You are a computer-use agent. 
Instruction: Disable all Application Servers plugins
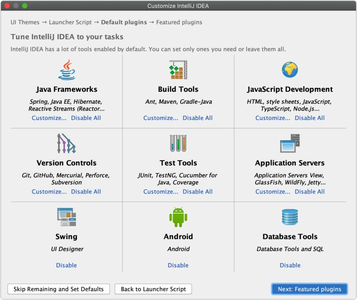coord(309,192)
